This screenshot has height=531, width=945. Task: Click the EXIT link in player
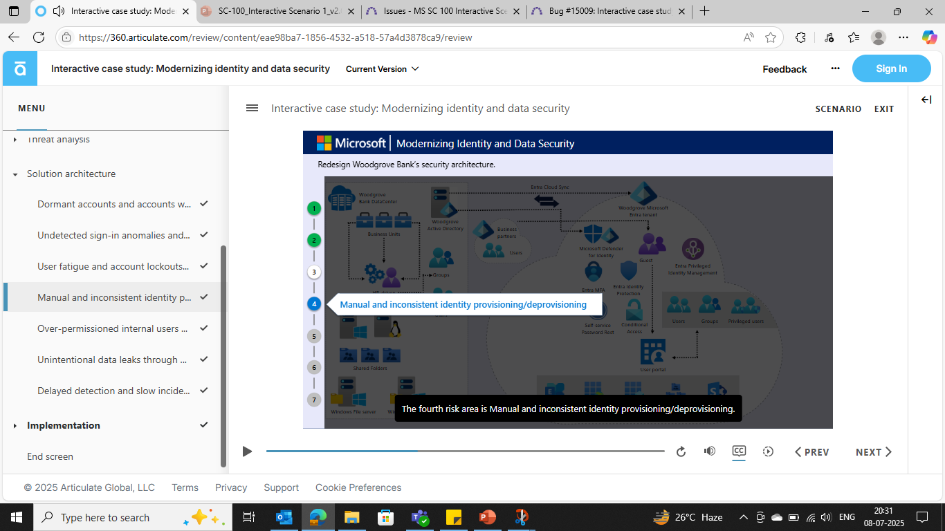(884, 109)
